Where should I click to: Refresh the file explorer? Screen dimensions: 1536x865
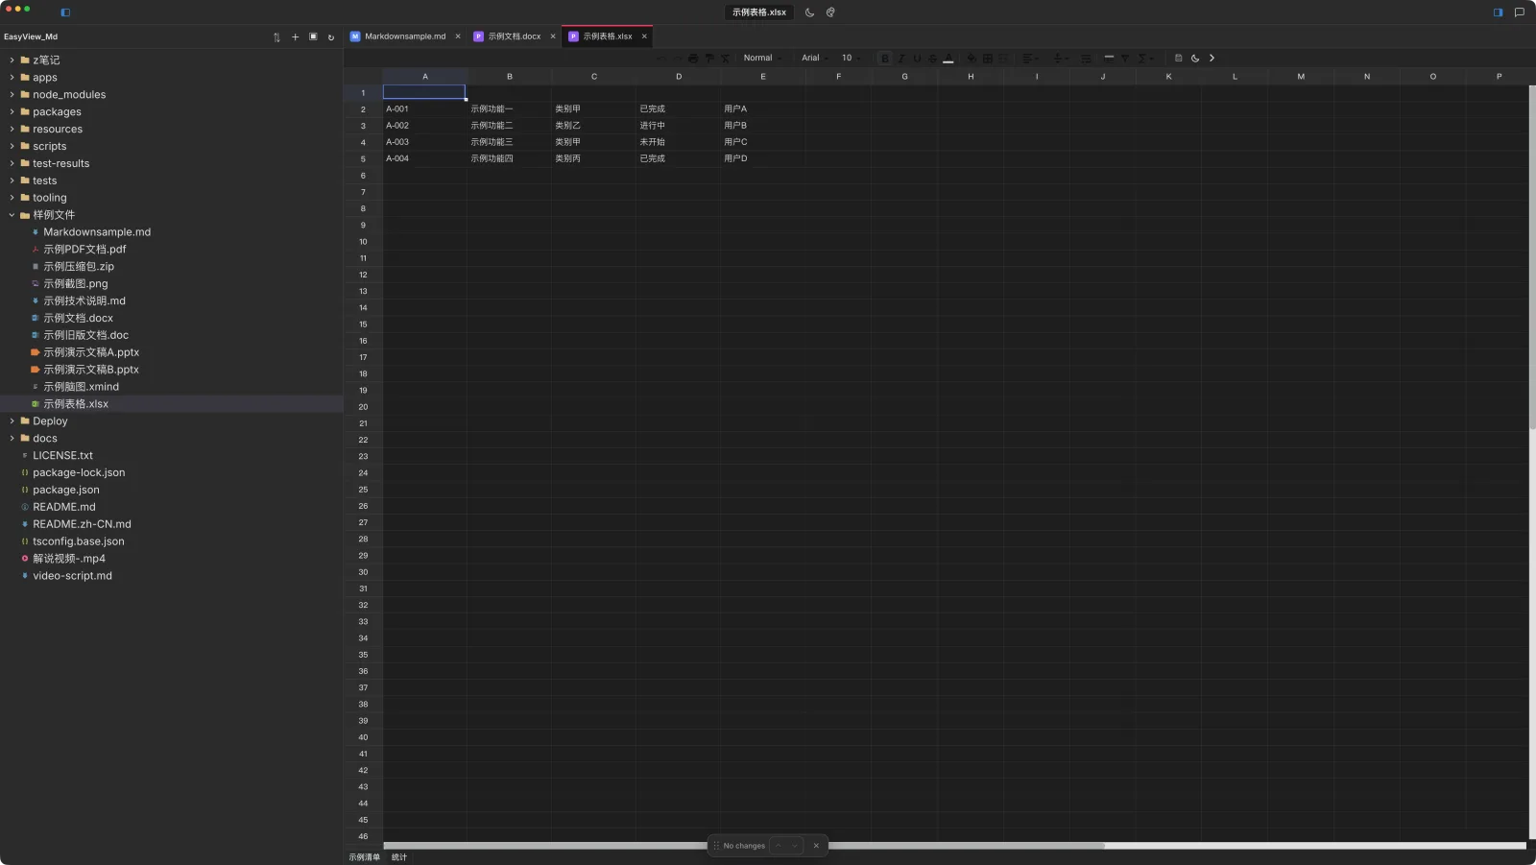coord(331,37)
